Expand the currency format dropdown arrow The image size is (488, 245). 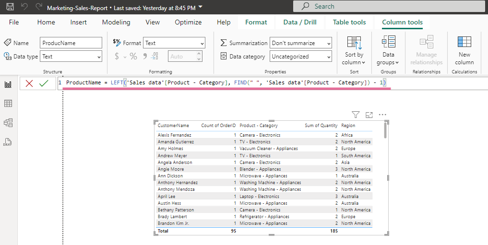[125, 57]
